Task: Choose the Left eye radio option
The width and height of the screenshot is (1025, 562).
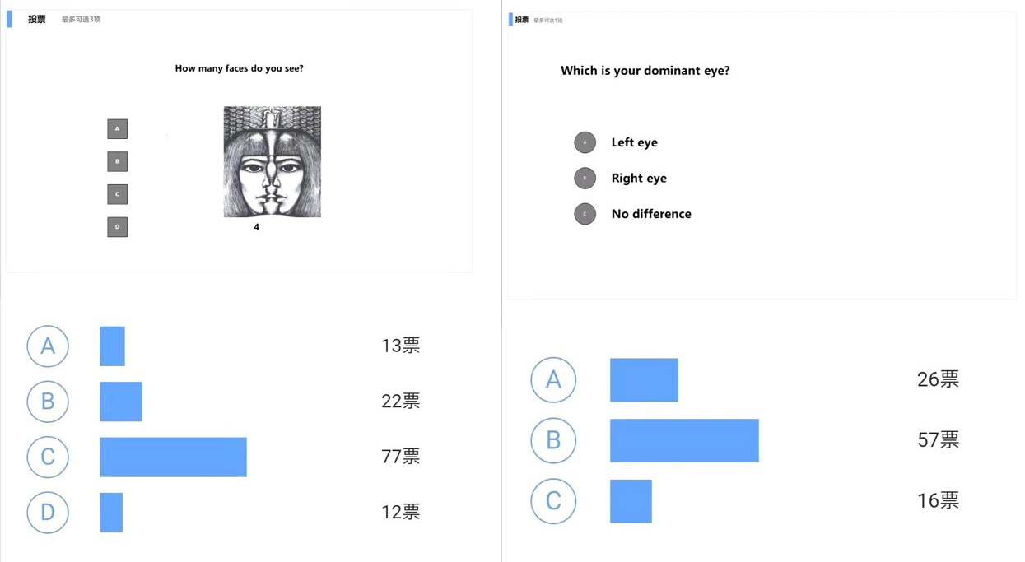Action: point(585,142)
